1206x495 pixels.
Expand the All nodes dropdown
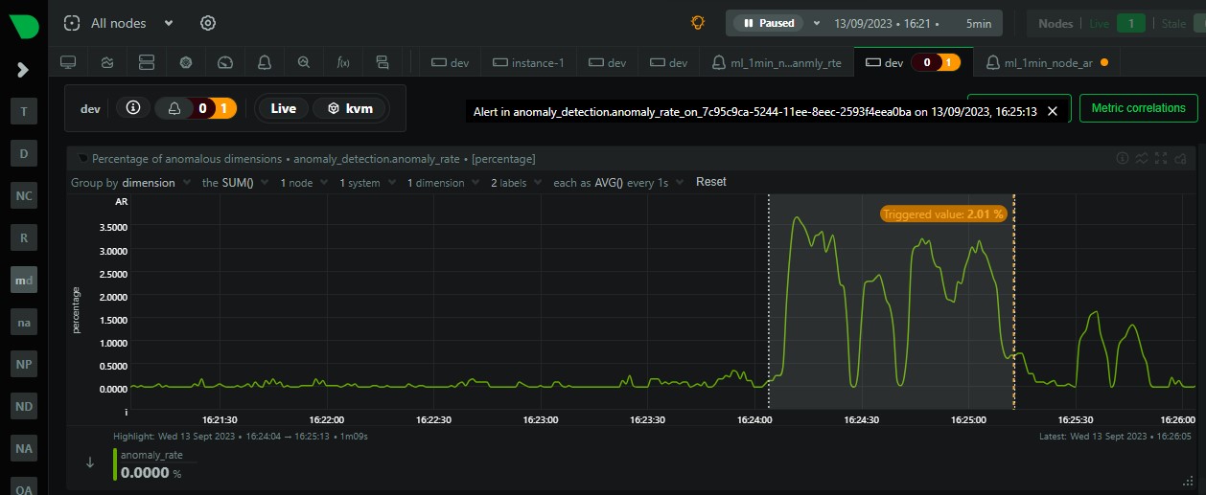click(x=169, y=23)
